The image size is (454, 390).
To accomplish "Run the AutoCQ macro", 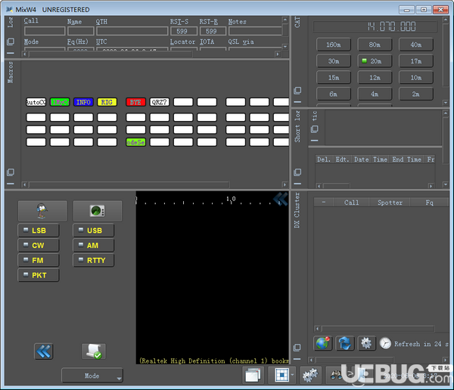I will (x=36, y=102).
